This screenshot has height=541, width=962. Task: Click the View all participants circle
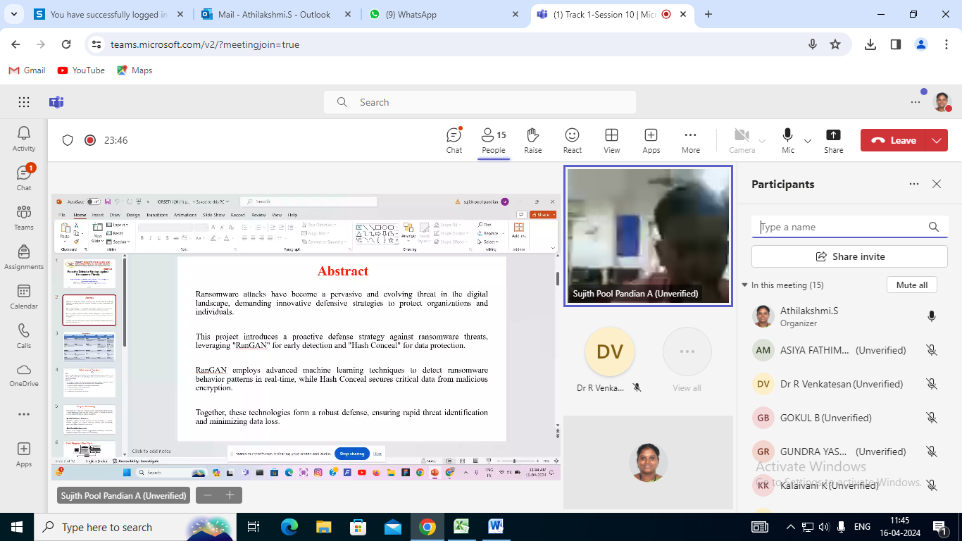click(x=687, y=352)
